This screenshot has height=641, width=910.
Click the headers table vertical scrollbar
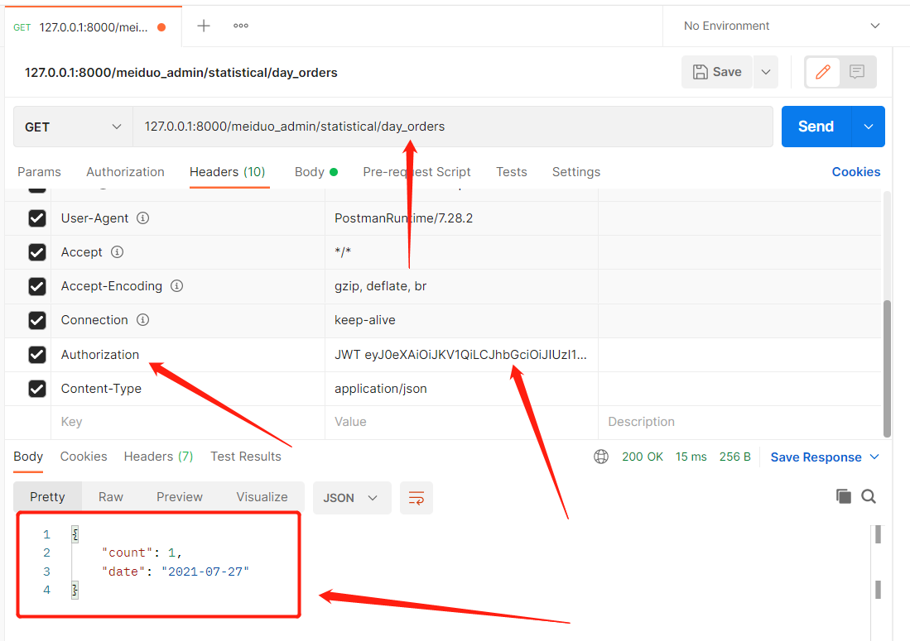pyautogui.click(x=887, y=368)
